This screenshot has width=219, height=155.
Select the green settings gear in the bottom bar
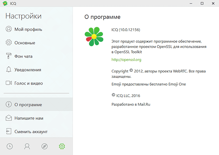(x=62, y=146)
